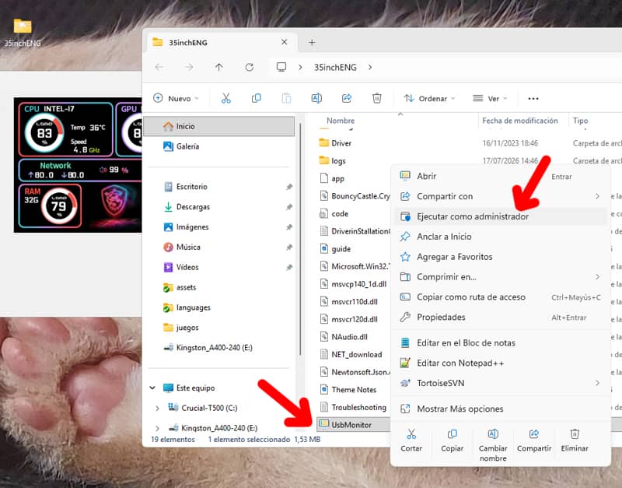Click the Copy icon in Explorer toolbar
Viewport: 622px width, 488px height.
coord(257,98)
